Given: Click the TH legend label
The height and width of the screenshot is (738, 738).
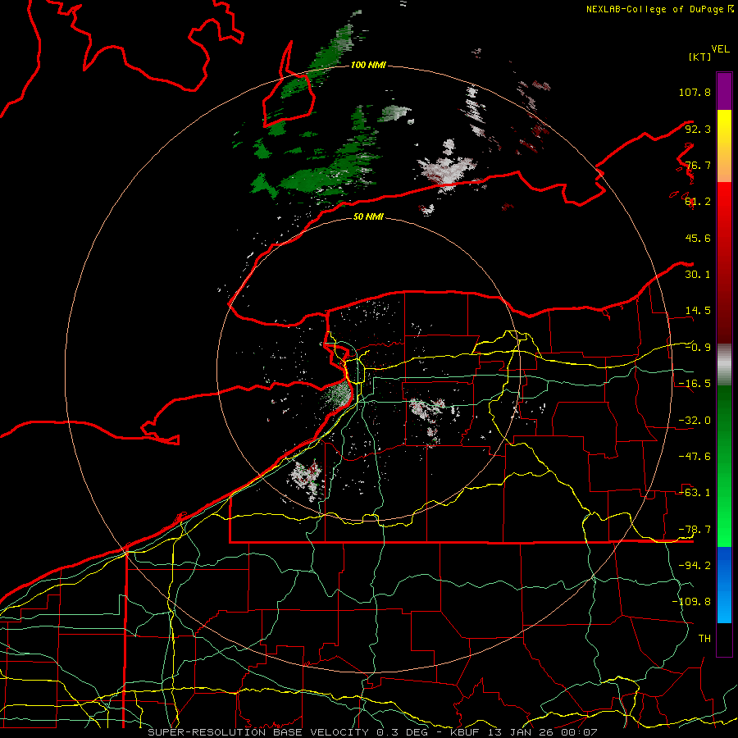Looking at the screenshot, I should [704, 639].
